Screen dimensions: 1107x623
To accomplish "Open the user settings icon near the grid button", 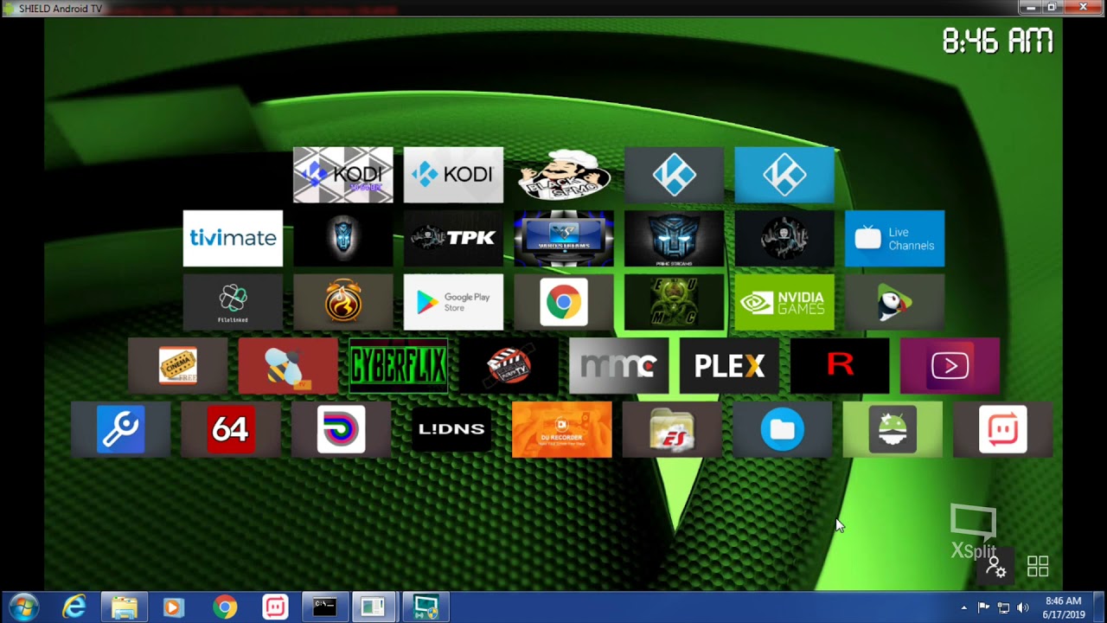I will point(996,568).
